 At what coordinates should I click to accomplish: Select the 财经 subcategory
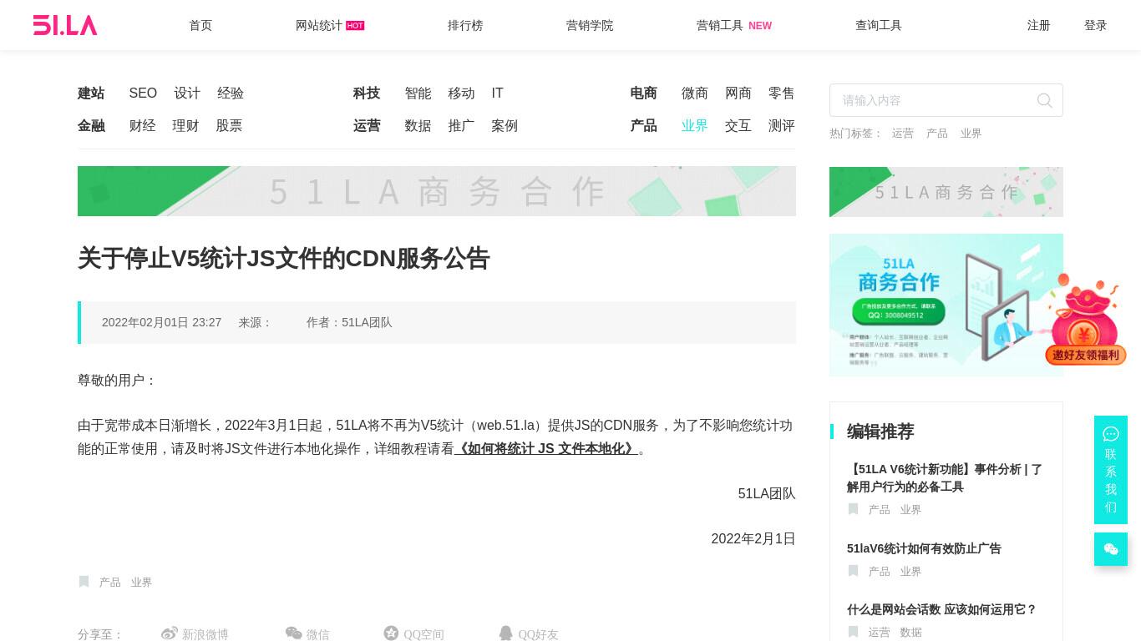coord(142,126)
